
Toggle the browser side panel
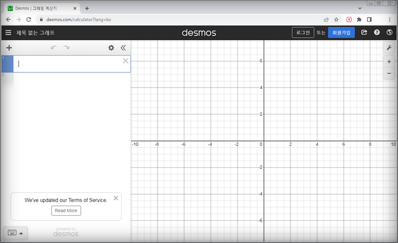click(x=370, y=19)
